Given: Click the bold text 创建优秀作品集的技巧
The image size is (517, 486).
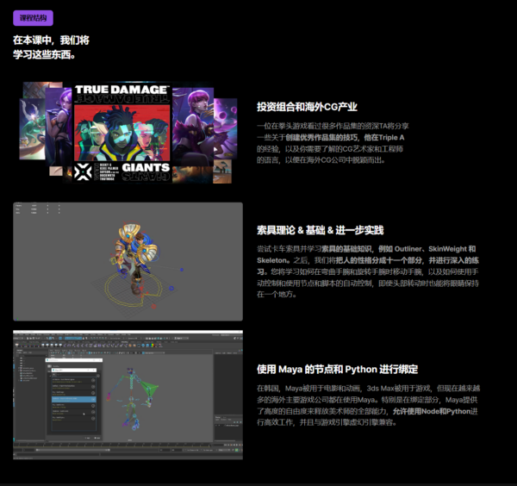Looking at the screenshot, I should (321, 138).
